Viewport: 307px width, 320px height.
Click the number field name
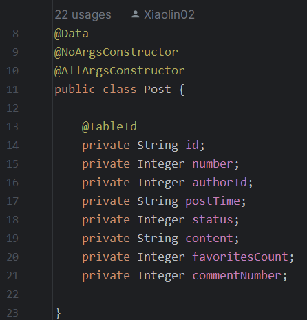(x=213, y=164)
